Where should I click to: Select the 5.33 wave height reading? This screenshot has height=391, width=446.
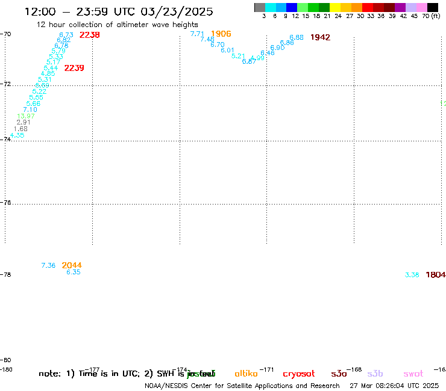tap(56, 57)
